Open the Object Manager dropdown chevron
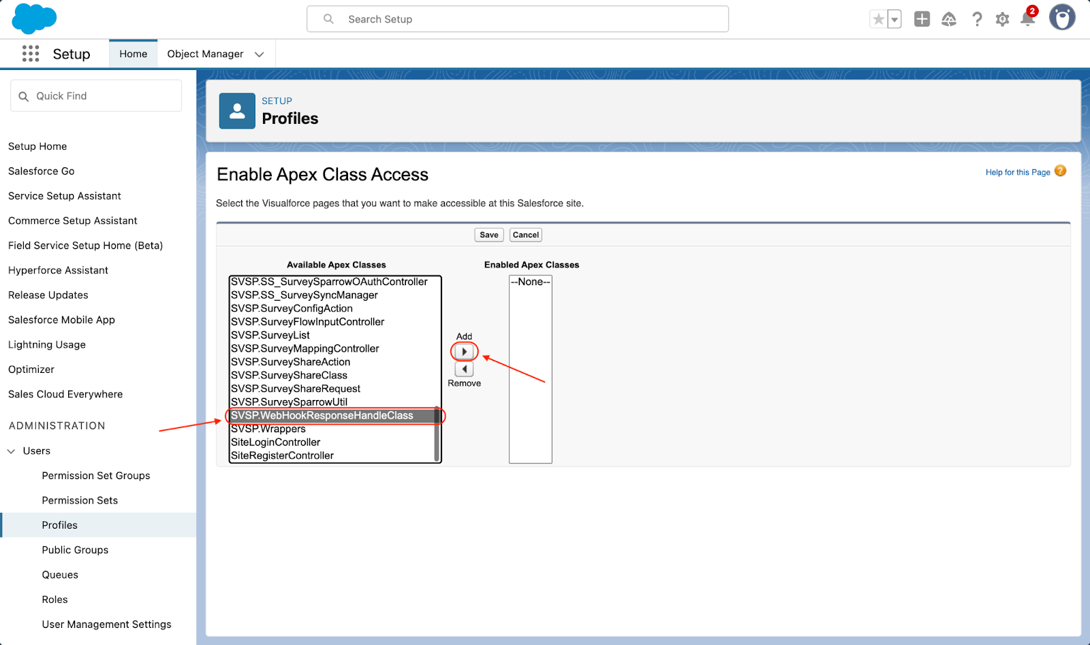The height and width of the screenshot is (645, 1090). coord(260,54)
